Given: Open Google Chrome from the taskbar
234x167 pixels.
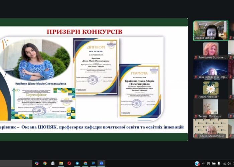Looking at the screenshot, I should point(45,163).
